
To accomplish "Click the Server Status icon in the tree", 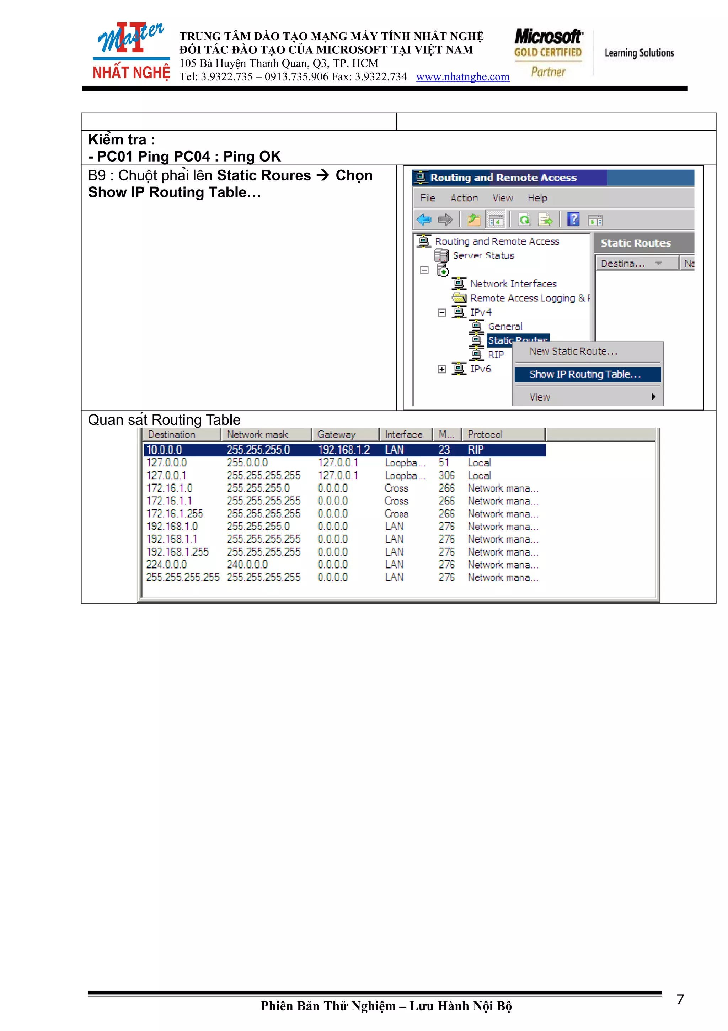I will pos(441,255).
